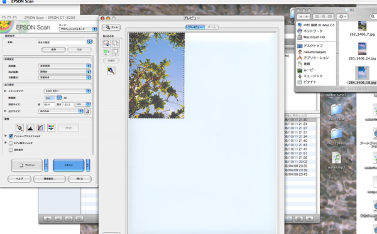Switch to the ズーム tab
The height and width of the screenshot is (234, 377).
[212, 27]
